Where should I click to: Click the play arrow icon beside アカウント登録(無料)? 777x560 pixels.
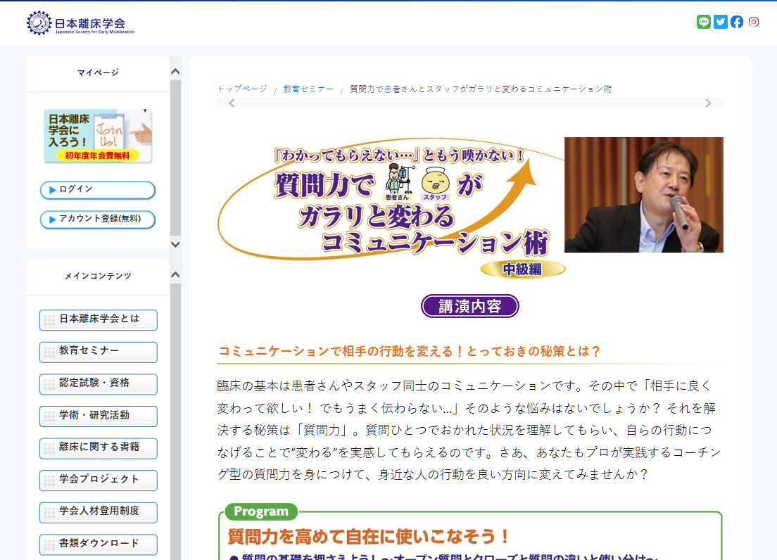pos(53,219)
